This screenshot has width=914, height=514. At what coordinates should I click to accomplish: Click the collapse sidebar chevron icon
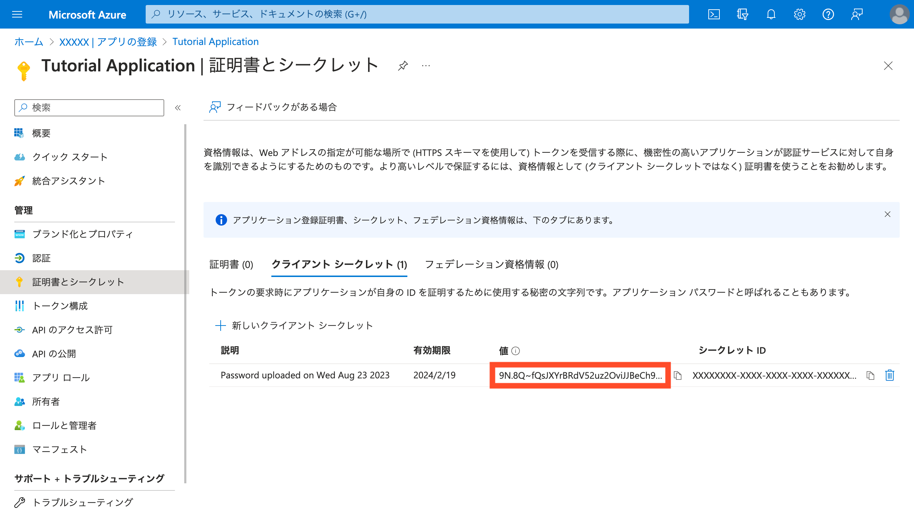click(x=178, y=107)
